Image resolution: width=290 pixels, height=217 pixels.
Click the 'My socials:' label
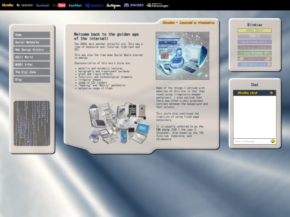pos(25,5)
